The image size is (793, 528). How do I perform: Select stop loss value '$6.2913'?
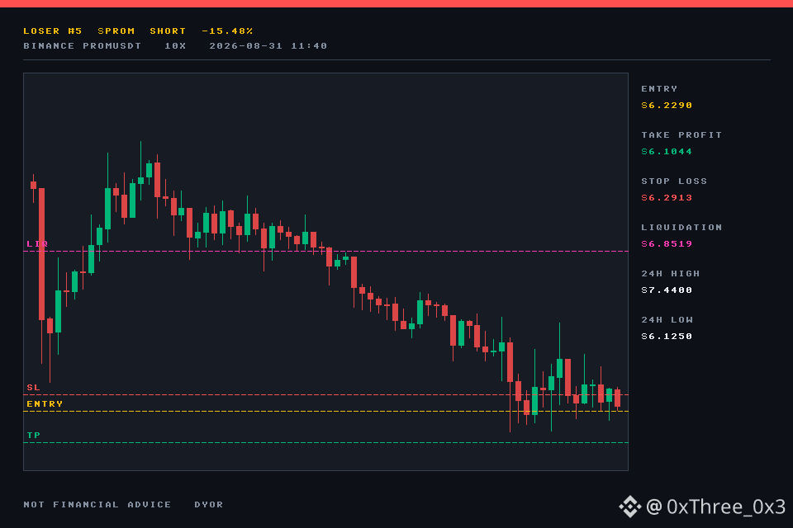[667, 198]
